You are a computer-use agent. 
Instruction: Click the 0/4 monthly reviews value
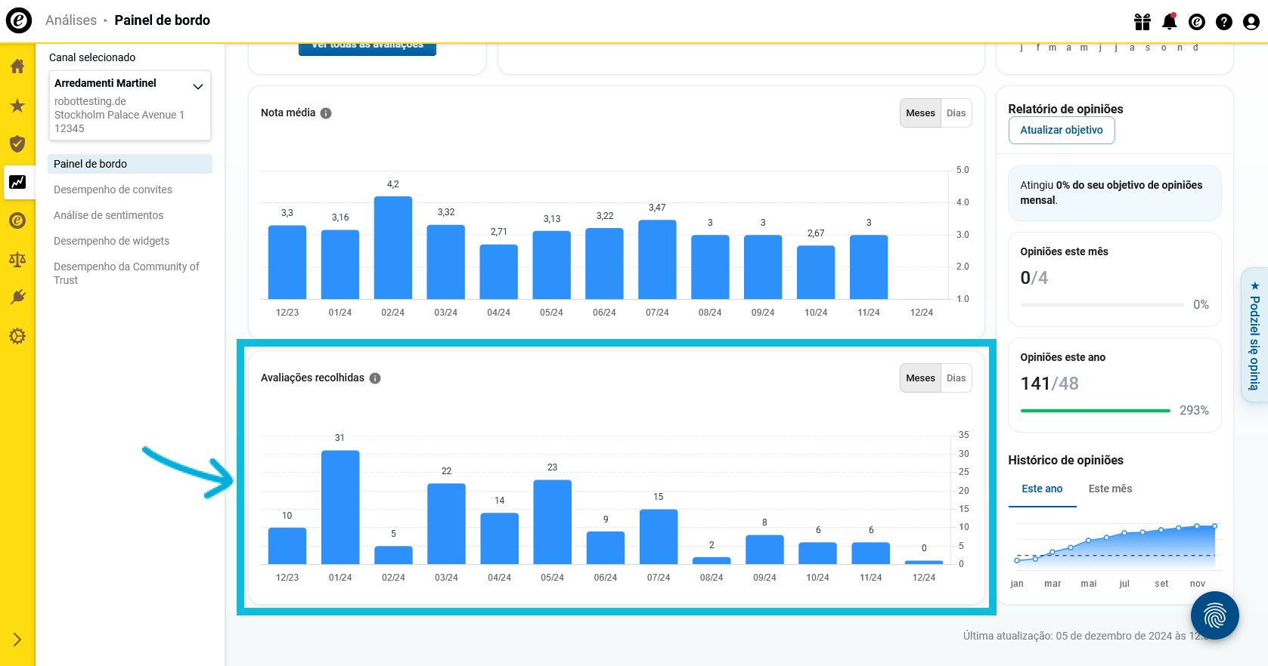pyautogui.click(x=1034, y=278)
